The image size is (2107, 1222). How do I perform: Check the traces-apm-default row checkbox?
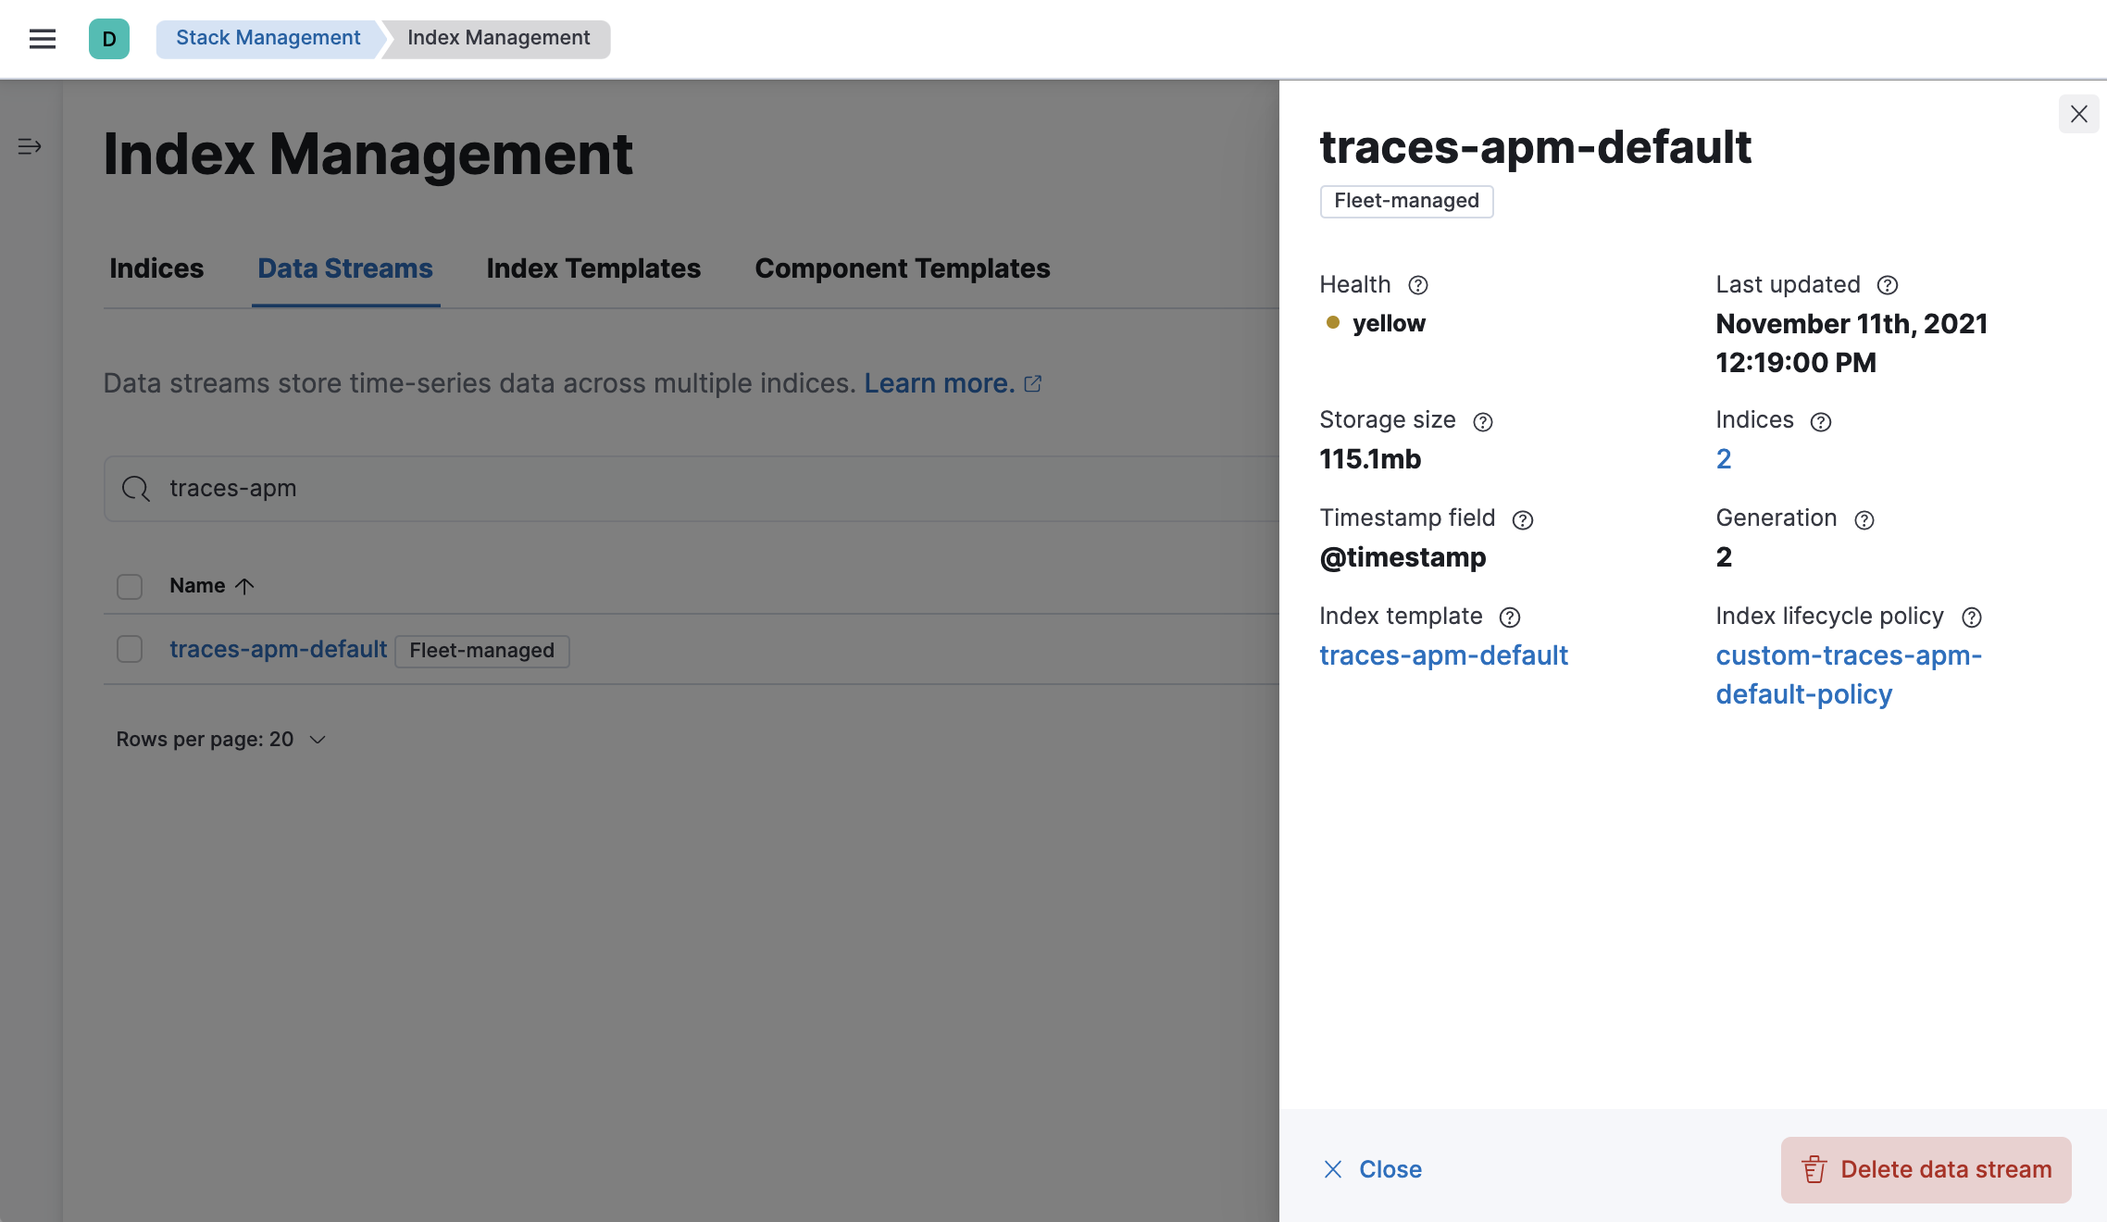129,650
